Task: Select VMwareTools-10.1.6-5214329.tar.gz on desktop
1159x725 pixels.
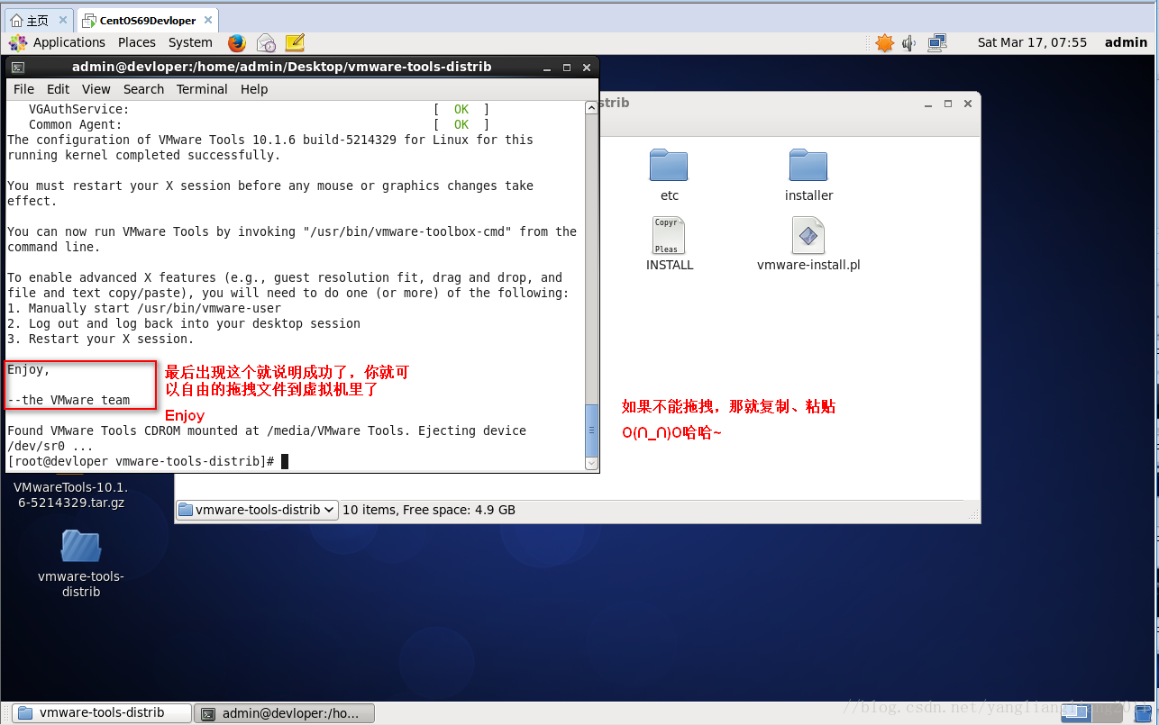Action: click(x=70, y=494)
